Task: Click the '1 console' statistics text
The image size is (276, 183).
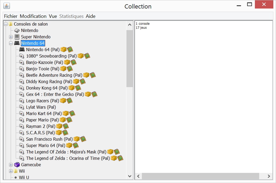Action: click(143, 23)
